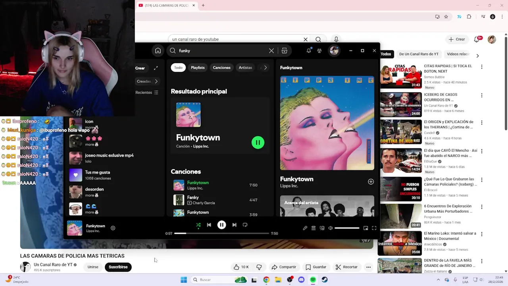Open Discord from Windows taskbar

pos(301,280)
